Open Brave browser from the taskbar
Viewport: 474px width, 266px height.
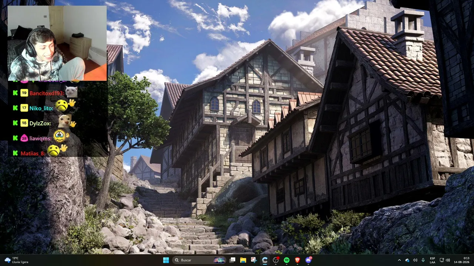pos(297,260)
